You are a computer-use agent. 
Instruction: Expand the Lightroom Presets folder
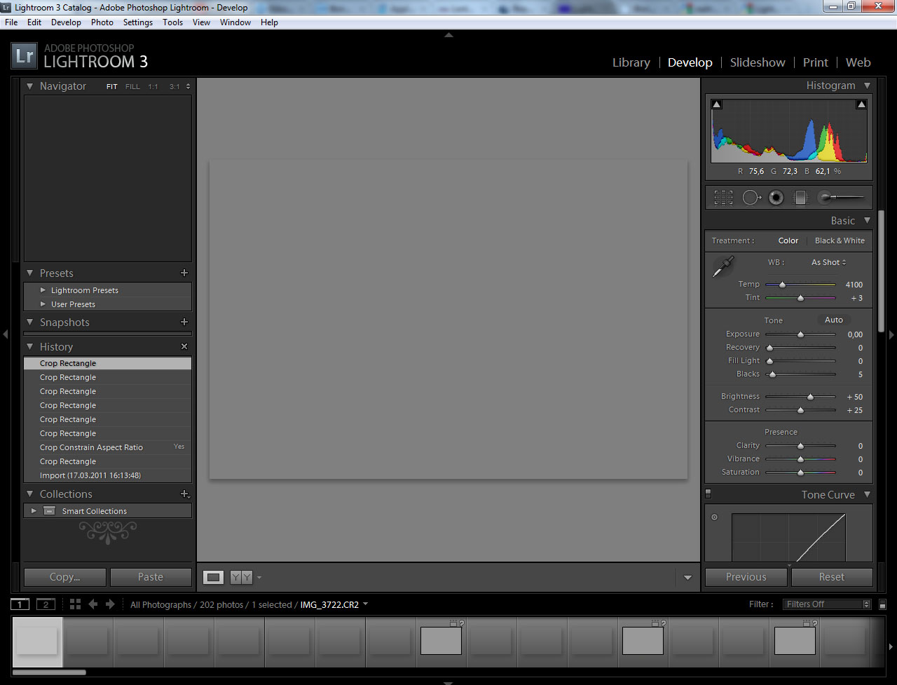(43, 290)
